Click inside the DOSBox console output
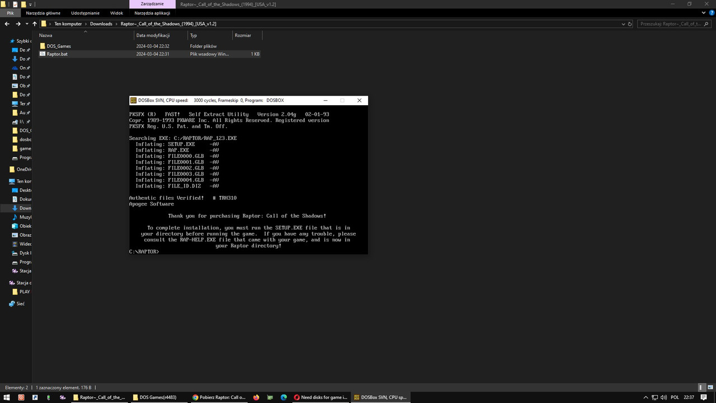Screen dimensions: 716x403 click(x=248, y=180)
